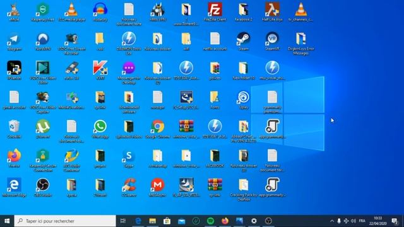The width and height of the screenshot is (404, 227).
Task: Select the VLC media player shortcut
Action: [71, 11]
